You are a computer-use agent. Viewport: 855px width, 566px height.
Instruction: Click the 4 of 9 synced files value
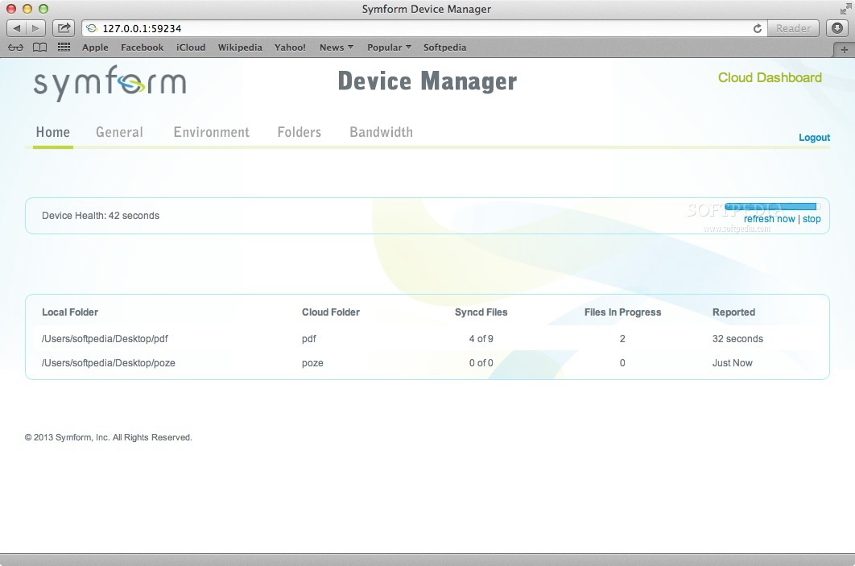(481, 339)
